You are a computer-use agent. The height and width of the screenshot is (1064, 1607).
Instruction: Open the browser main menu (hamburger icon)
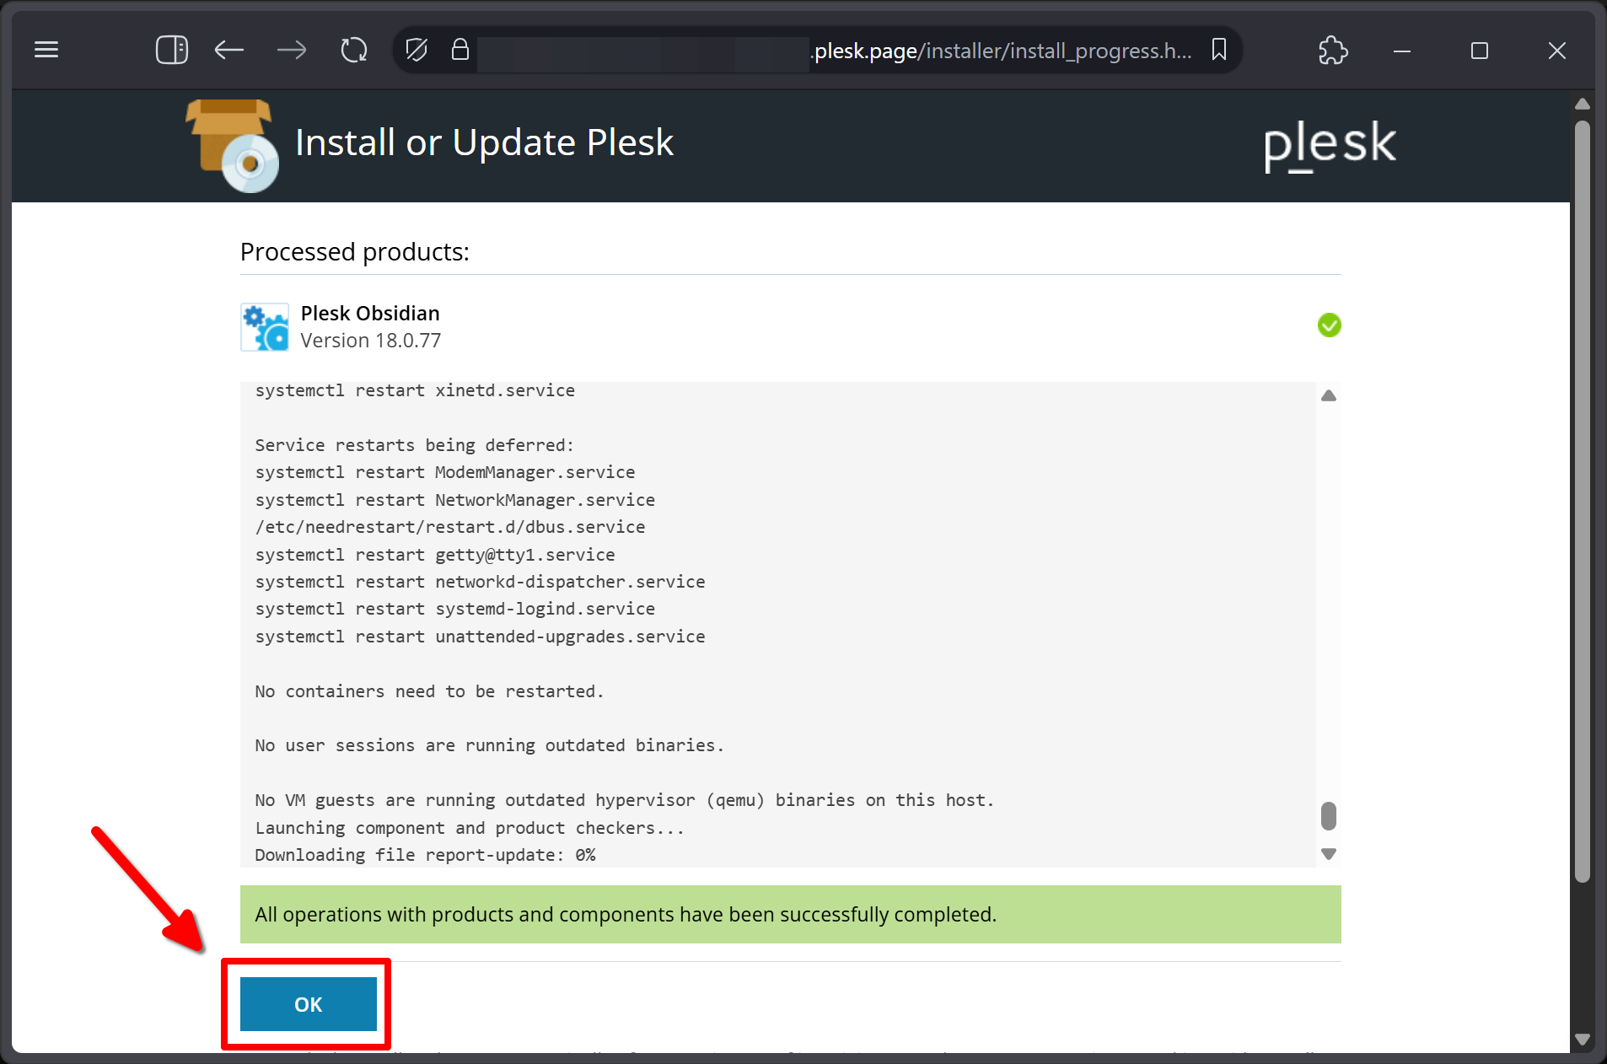tap(46, 50)
